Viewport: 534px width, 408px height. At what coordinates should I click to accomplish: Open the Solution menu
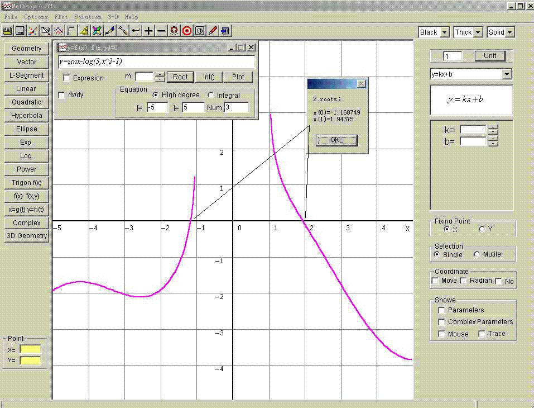coord(88,17)
